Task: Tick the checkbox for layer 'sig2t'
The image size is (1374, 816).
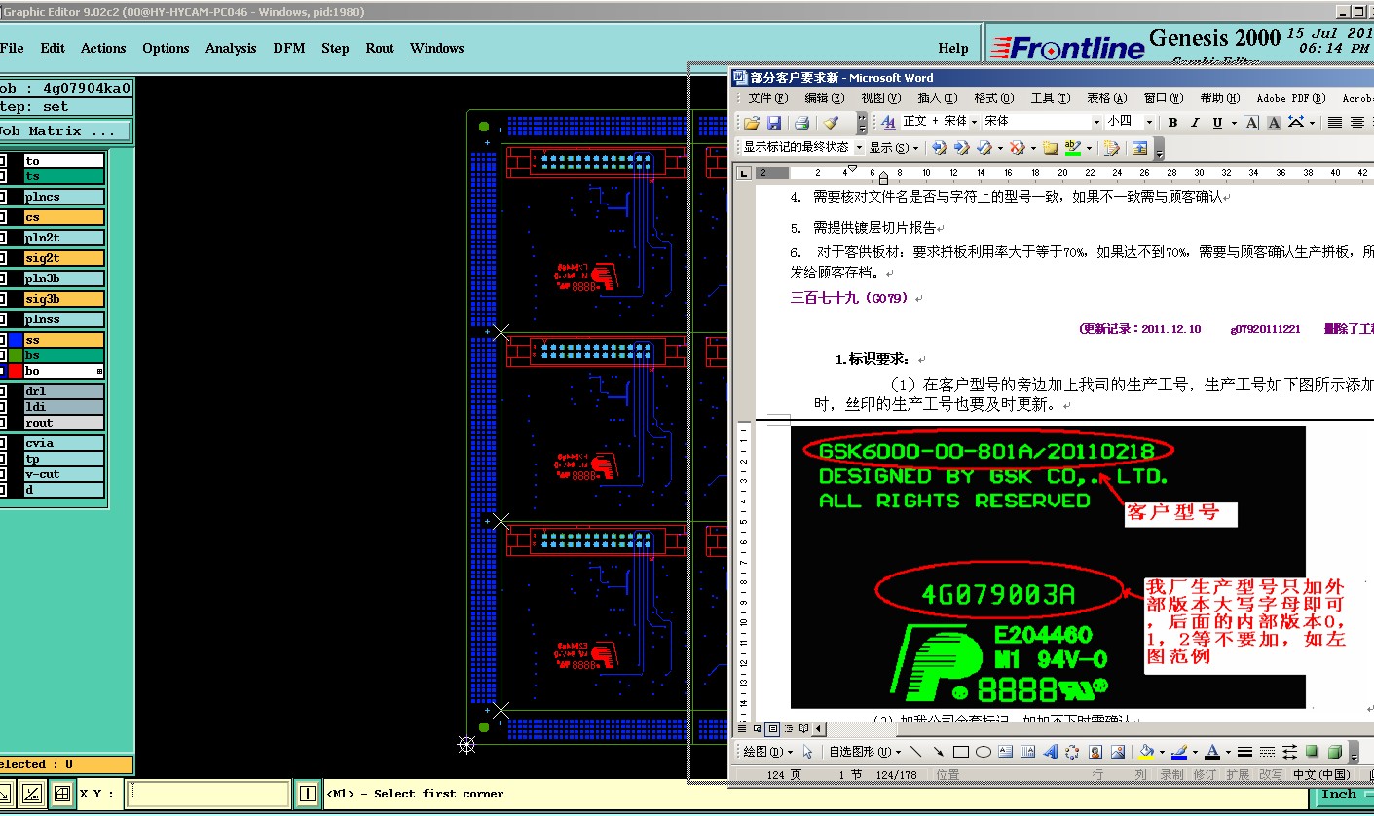Action: coord(3,258)
